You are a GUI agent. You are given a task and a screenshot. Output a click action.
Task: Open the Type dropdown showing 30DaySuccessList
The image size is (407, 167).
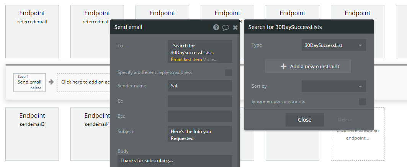[333, 45]
